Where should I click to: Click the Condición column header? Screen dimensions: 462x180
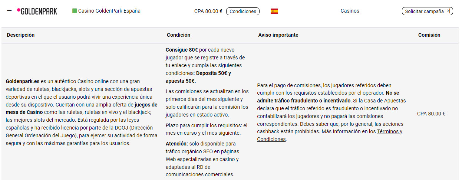[x=178, y=35]
